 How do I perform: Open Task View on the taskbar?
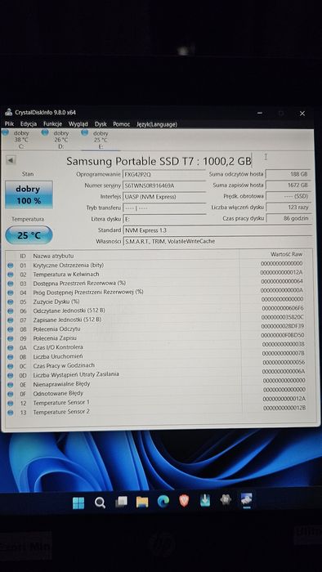pos(121,503)
